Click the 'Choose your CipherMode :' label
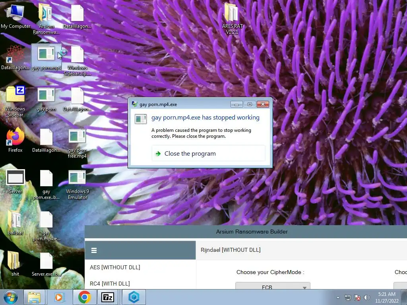Screen dimensions: 407x305 click(x=270, y=272)
